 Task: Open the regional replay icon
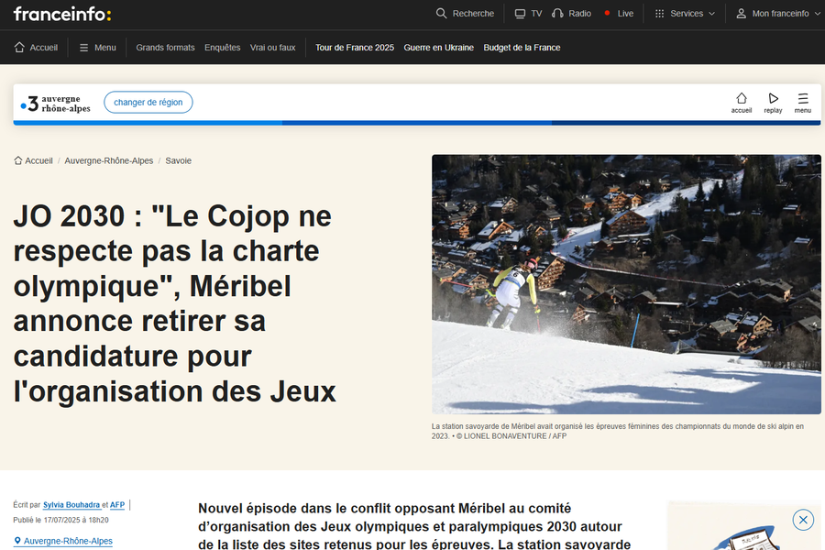(773, 103)
